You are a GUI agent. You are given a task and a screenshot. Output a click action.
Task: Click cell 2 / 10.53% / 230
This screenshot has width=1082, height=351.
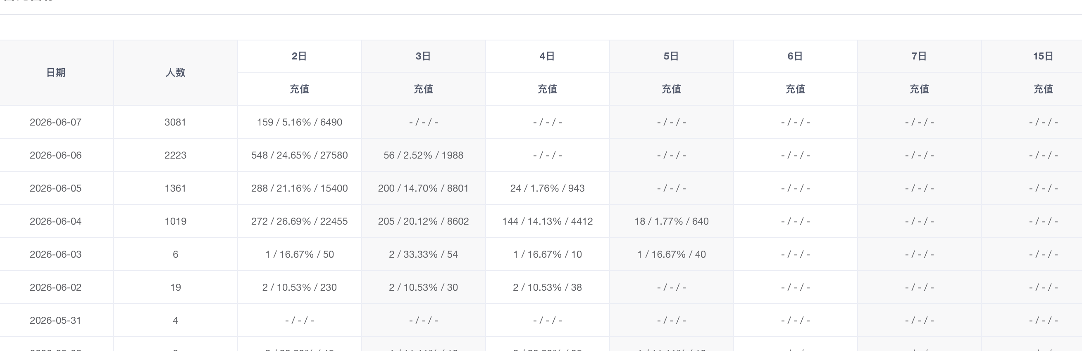300,287
